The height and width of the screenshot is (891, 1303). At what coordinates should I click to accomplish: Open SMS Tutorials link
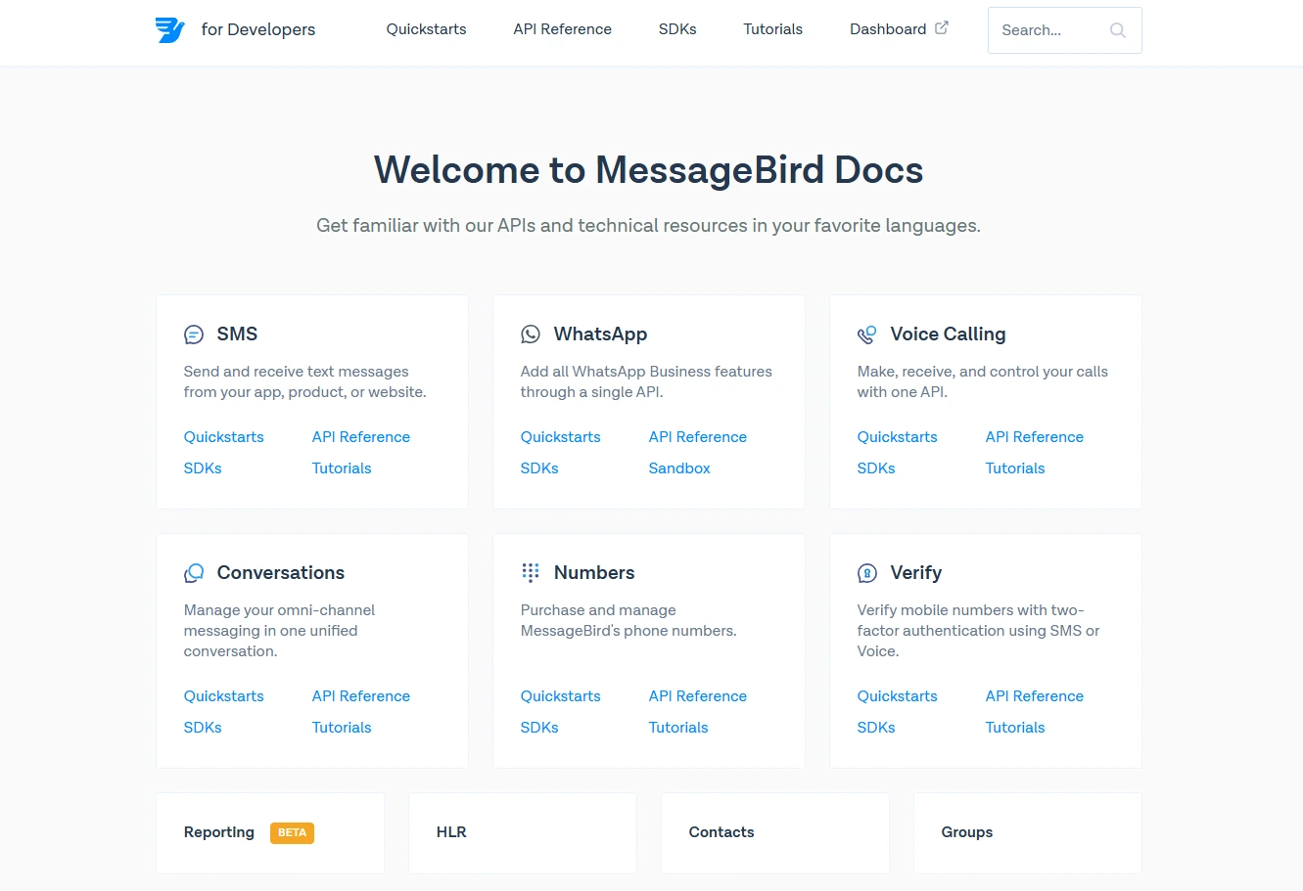click(x=342, y=468)
